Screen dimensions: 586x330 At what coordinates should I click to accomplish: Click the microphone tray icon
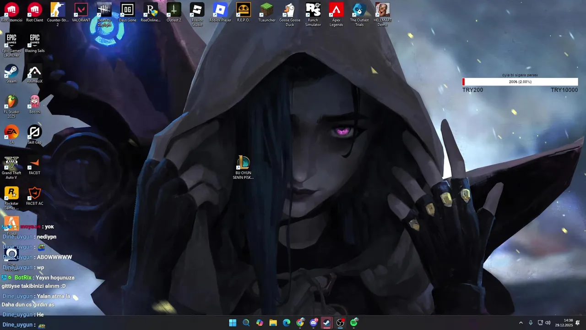pyautogui.click(x=531, y=323)
